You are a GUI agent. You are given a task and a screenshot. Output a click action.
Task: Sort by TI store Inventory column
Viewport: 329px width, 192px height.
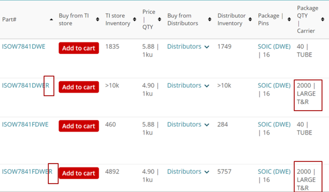coord(135,19)
